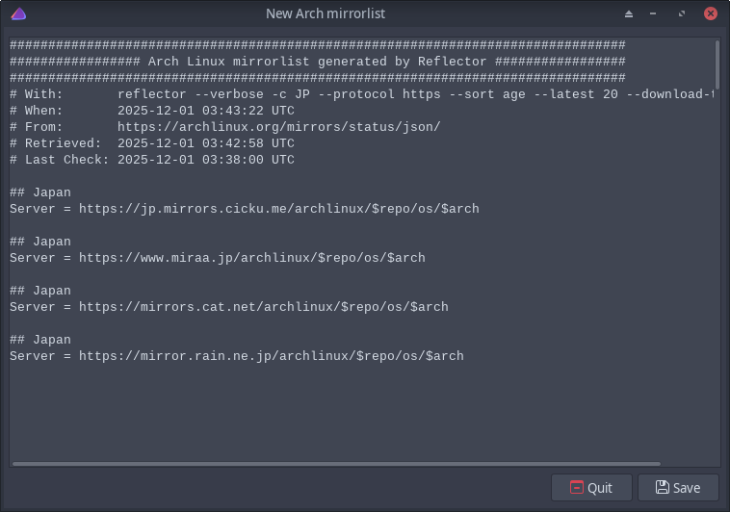Image resolution: width=730 pixels, height=512 pixels.
Task: Click the When timestamp line
Action: click(205, 111)
